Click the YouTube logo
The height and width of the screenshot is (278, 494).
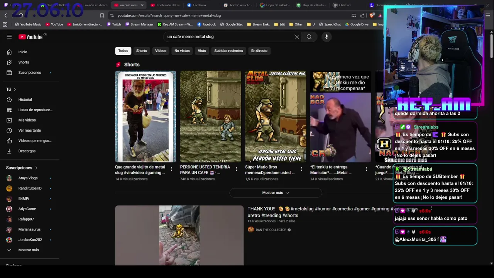pos(30,37)
